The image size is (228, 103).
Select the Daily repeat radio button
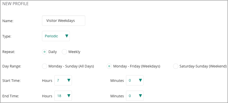pyautogui.click(x=45, y=52)
